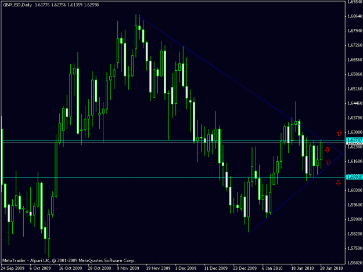The width and height of the screenshot is (363, 272).
Task: Click the 11 Dec 2009 date label
Action: [215, 268]
